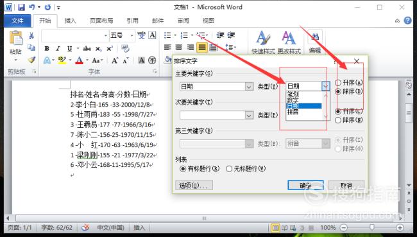Click the Justify alignment icon
The image size is (417, 237).
(202, 48)
